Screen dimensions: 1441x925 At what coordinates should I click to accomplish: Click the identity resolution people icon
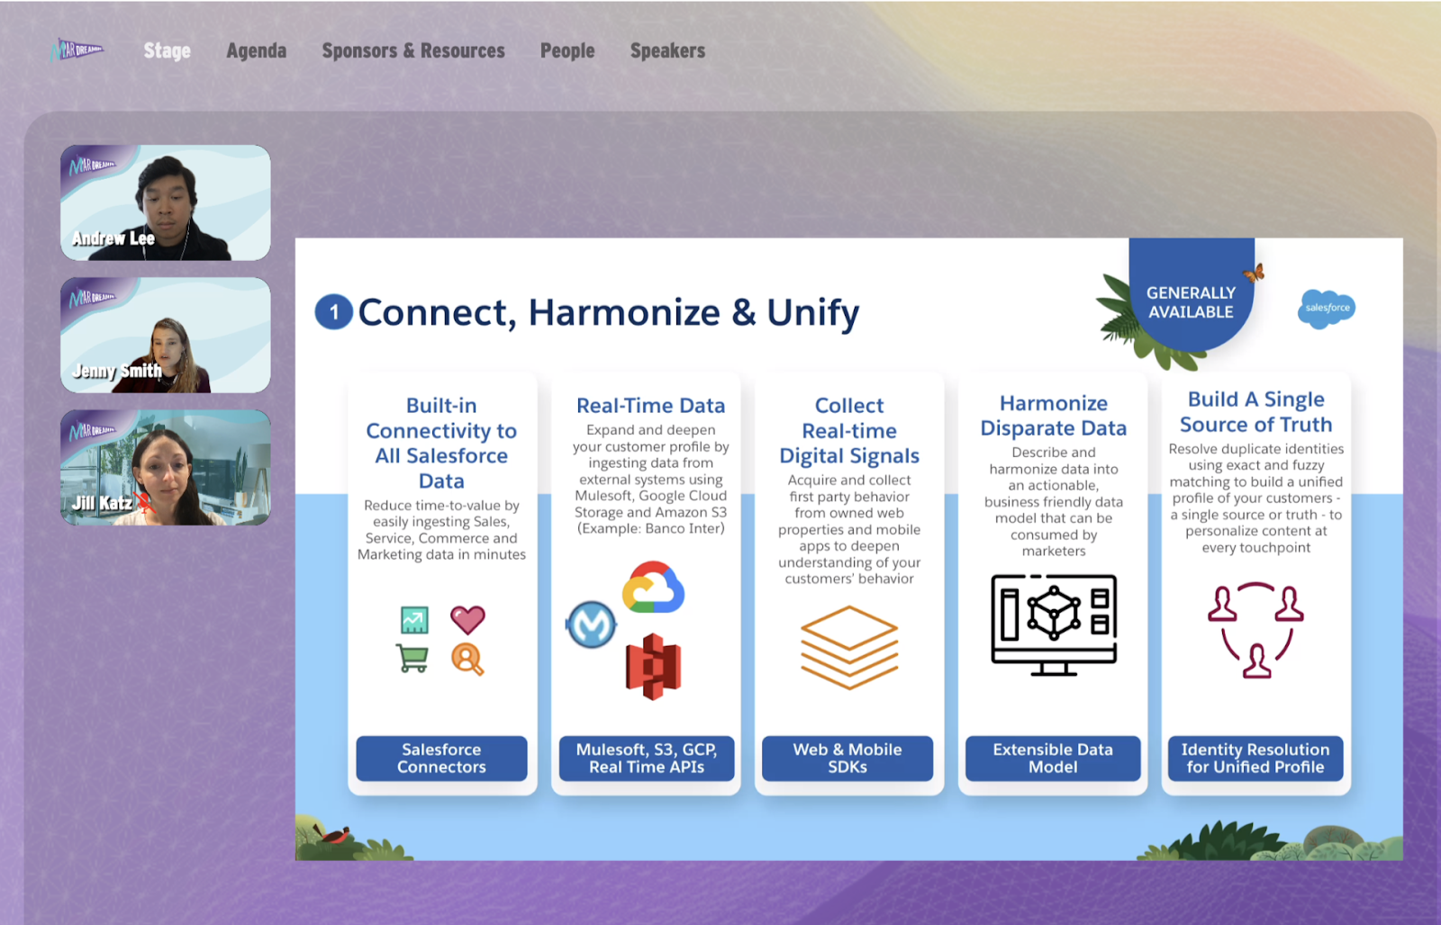coord(1256,629)
